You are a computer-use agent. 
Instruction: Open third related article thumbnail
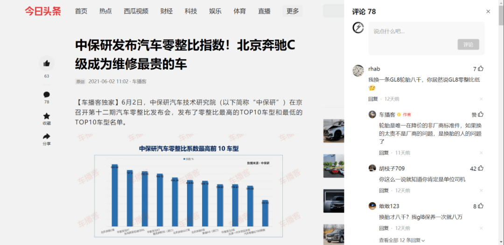point(333,201)
